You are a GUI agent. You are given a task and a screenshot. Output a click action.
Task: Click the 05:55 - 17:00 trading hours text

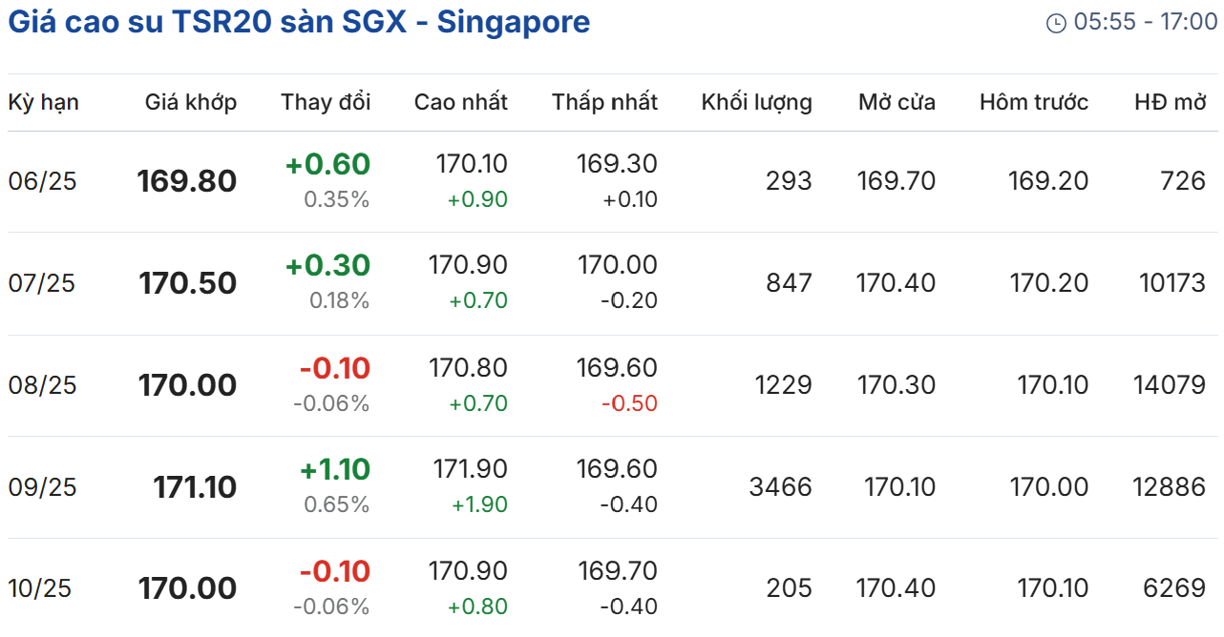point(1146,22)
